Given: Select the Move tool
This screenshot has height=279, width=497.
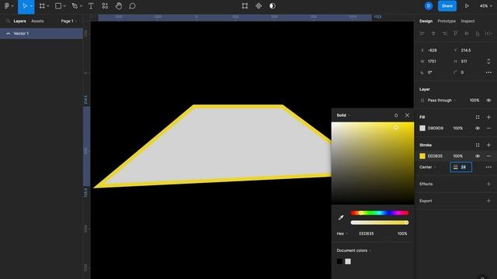Looking at the screenshot, I should point(24,6).
